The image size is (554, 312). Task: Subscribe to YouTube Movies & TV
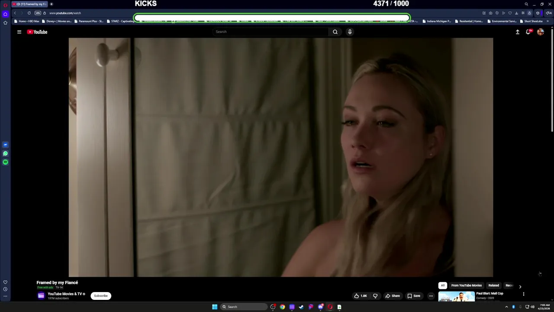pos(101,296)
